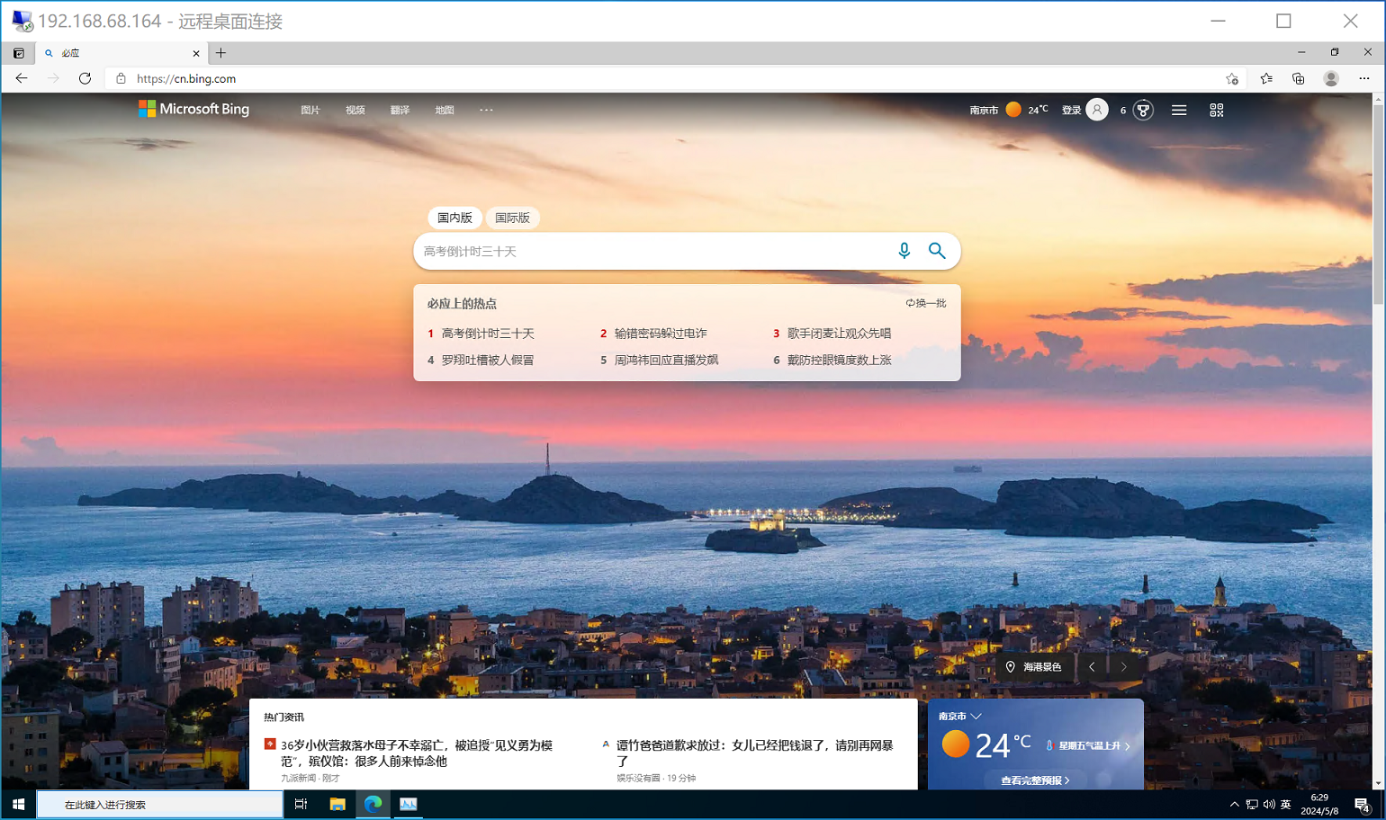
Task: Switch to the 国际版 search mode
Action: pyautogui.click(x=513, y=218)
